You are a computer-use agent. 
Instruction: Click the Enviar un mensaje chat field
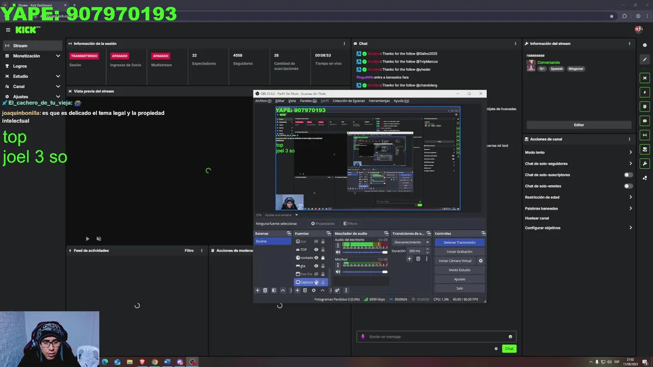click(x=436, y=336)
